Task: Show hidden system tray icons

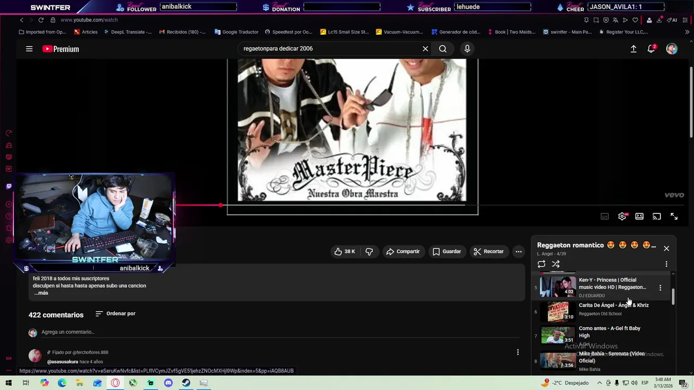Action: point(599,383)
